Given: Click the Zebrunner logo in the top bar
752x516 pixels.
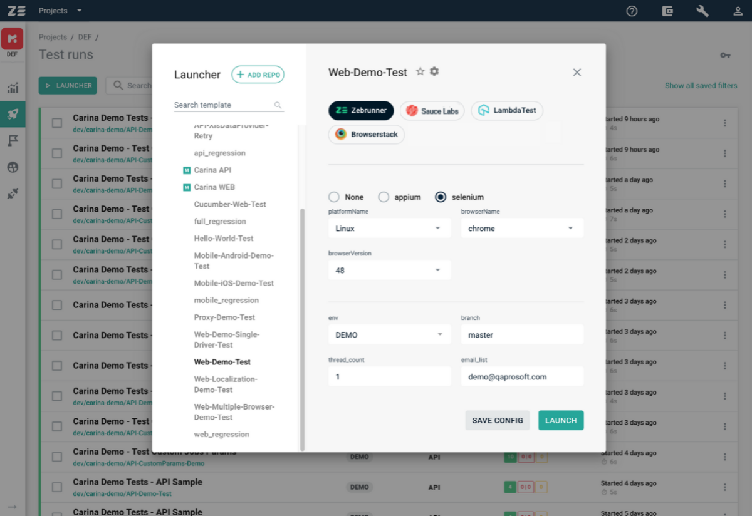Looking at the screenshot, I should 17,11.
